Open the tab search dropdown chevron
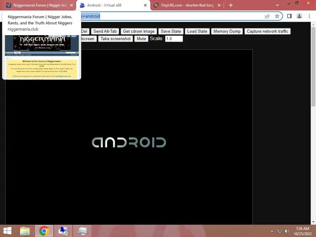316x237 pixels. pos(277,5)
